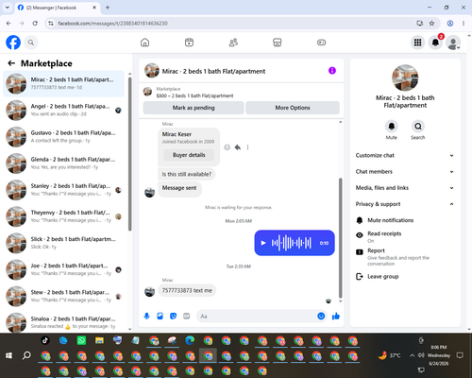The image size is (472, 378).
Task: Choose a sticker icon in composer
Action: click(x=173, y=316)
